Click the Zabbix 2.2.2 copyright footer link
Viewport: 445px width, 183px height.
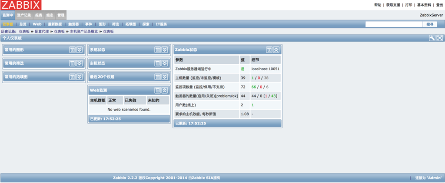166,178
